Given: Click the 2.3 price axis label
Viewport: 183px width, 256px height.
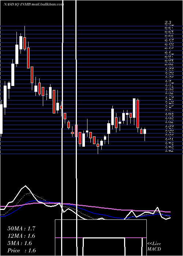Looking at the screenshot, I should pos(168,23).
